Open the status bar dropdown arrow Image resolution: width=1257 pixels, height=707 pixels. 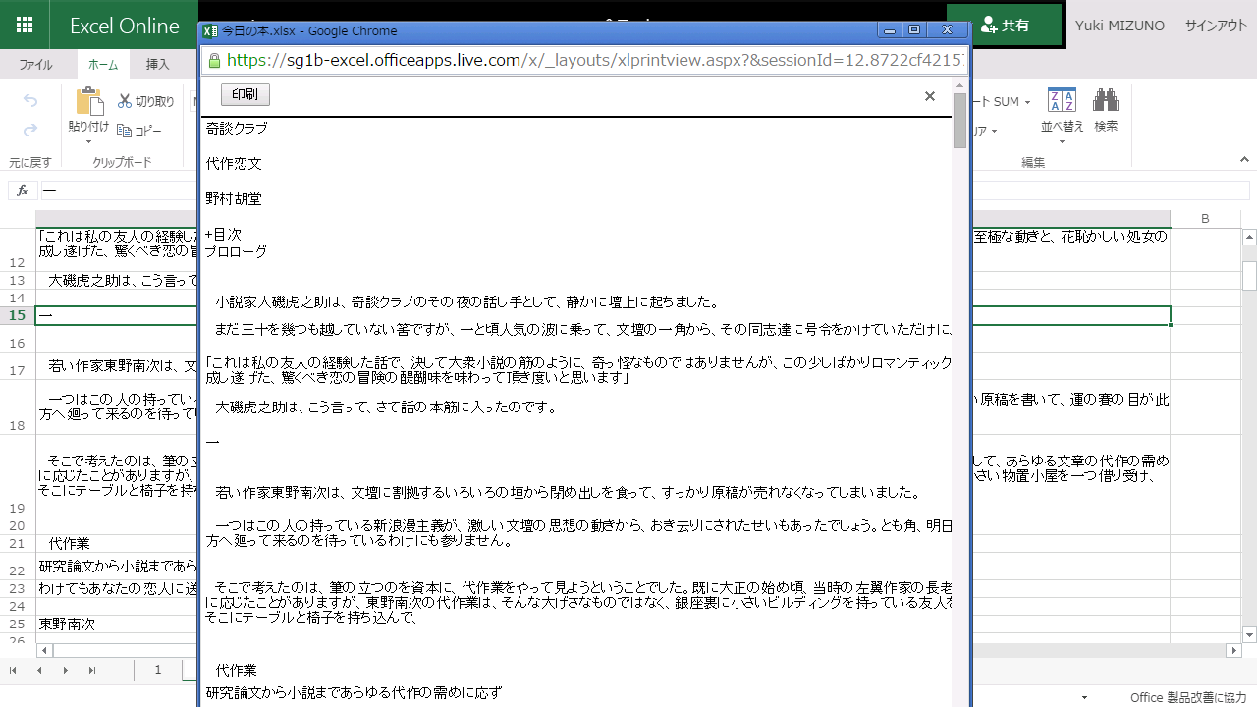click(x=1084, y=698)
